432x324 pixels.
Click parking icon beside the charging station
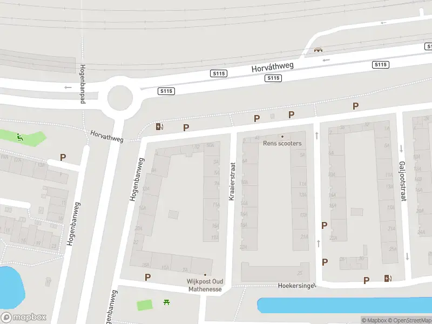click(186, 127)
